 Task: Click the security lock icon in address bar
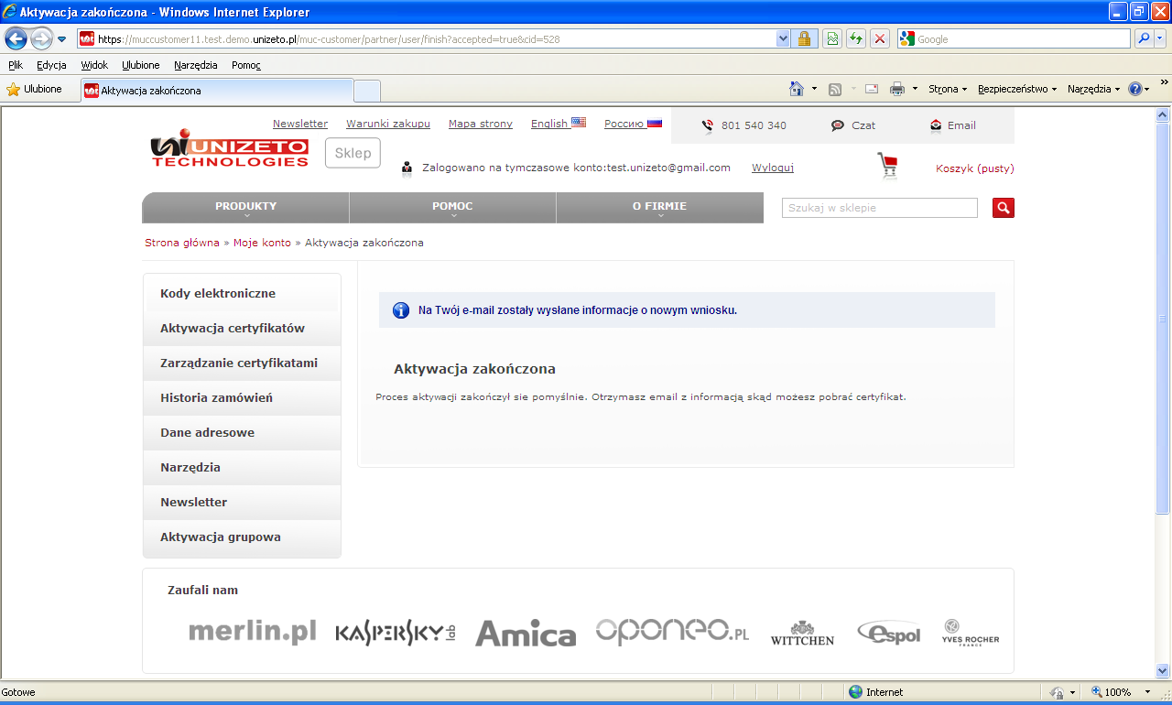coord(804,38)
